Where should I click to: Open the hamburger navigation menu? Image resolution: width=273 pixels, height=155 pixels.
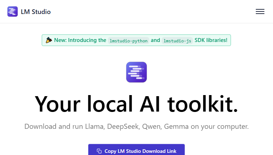260,11
